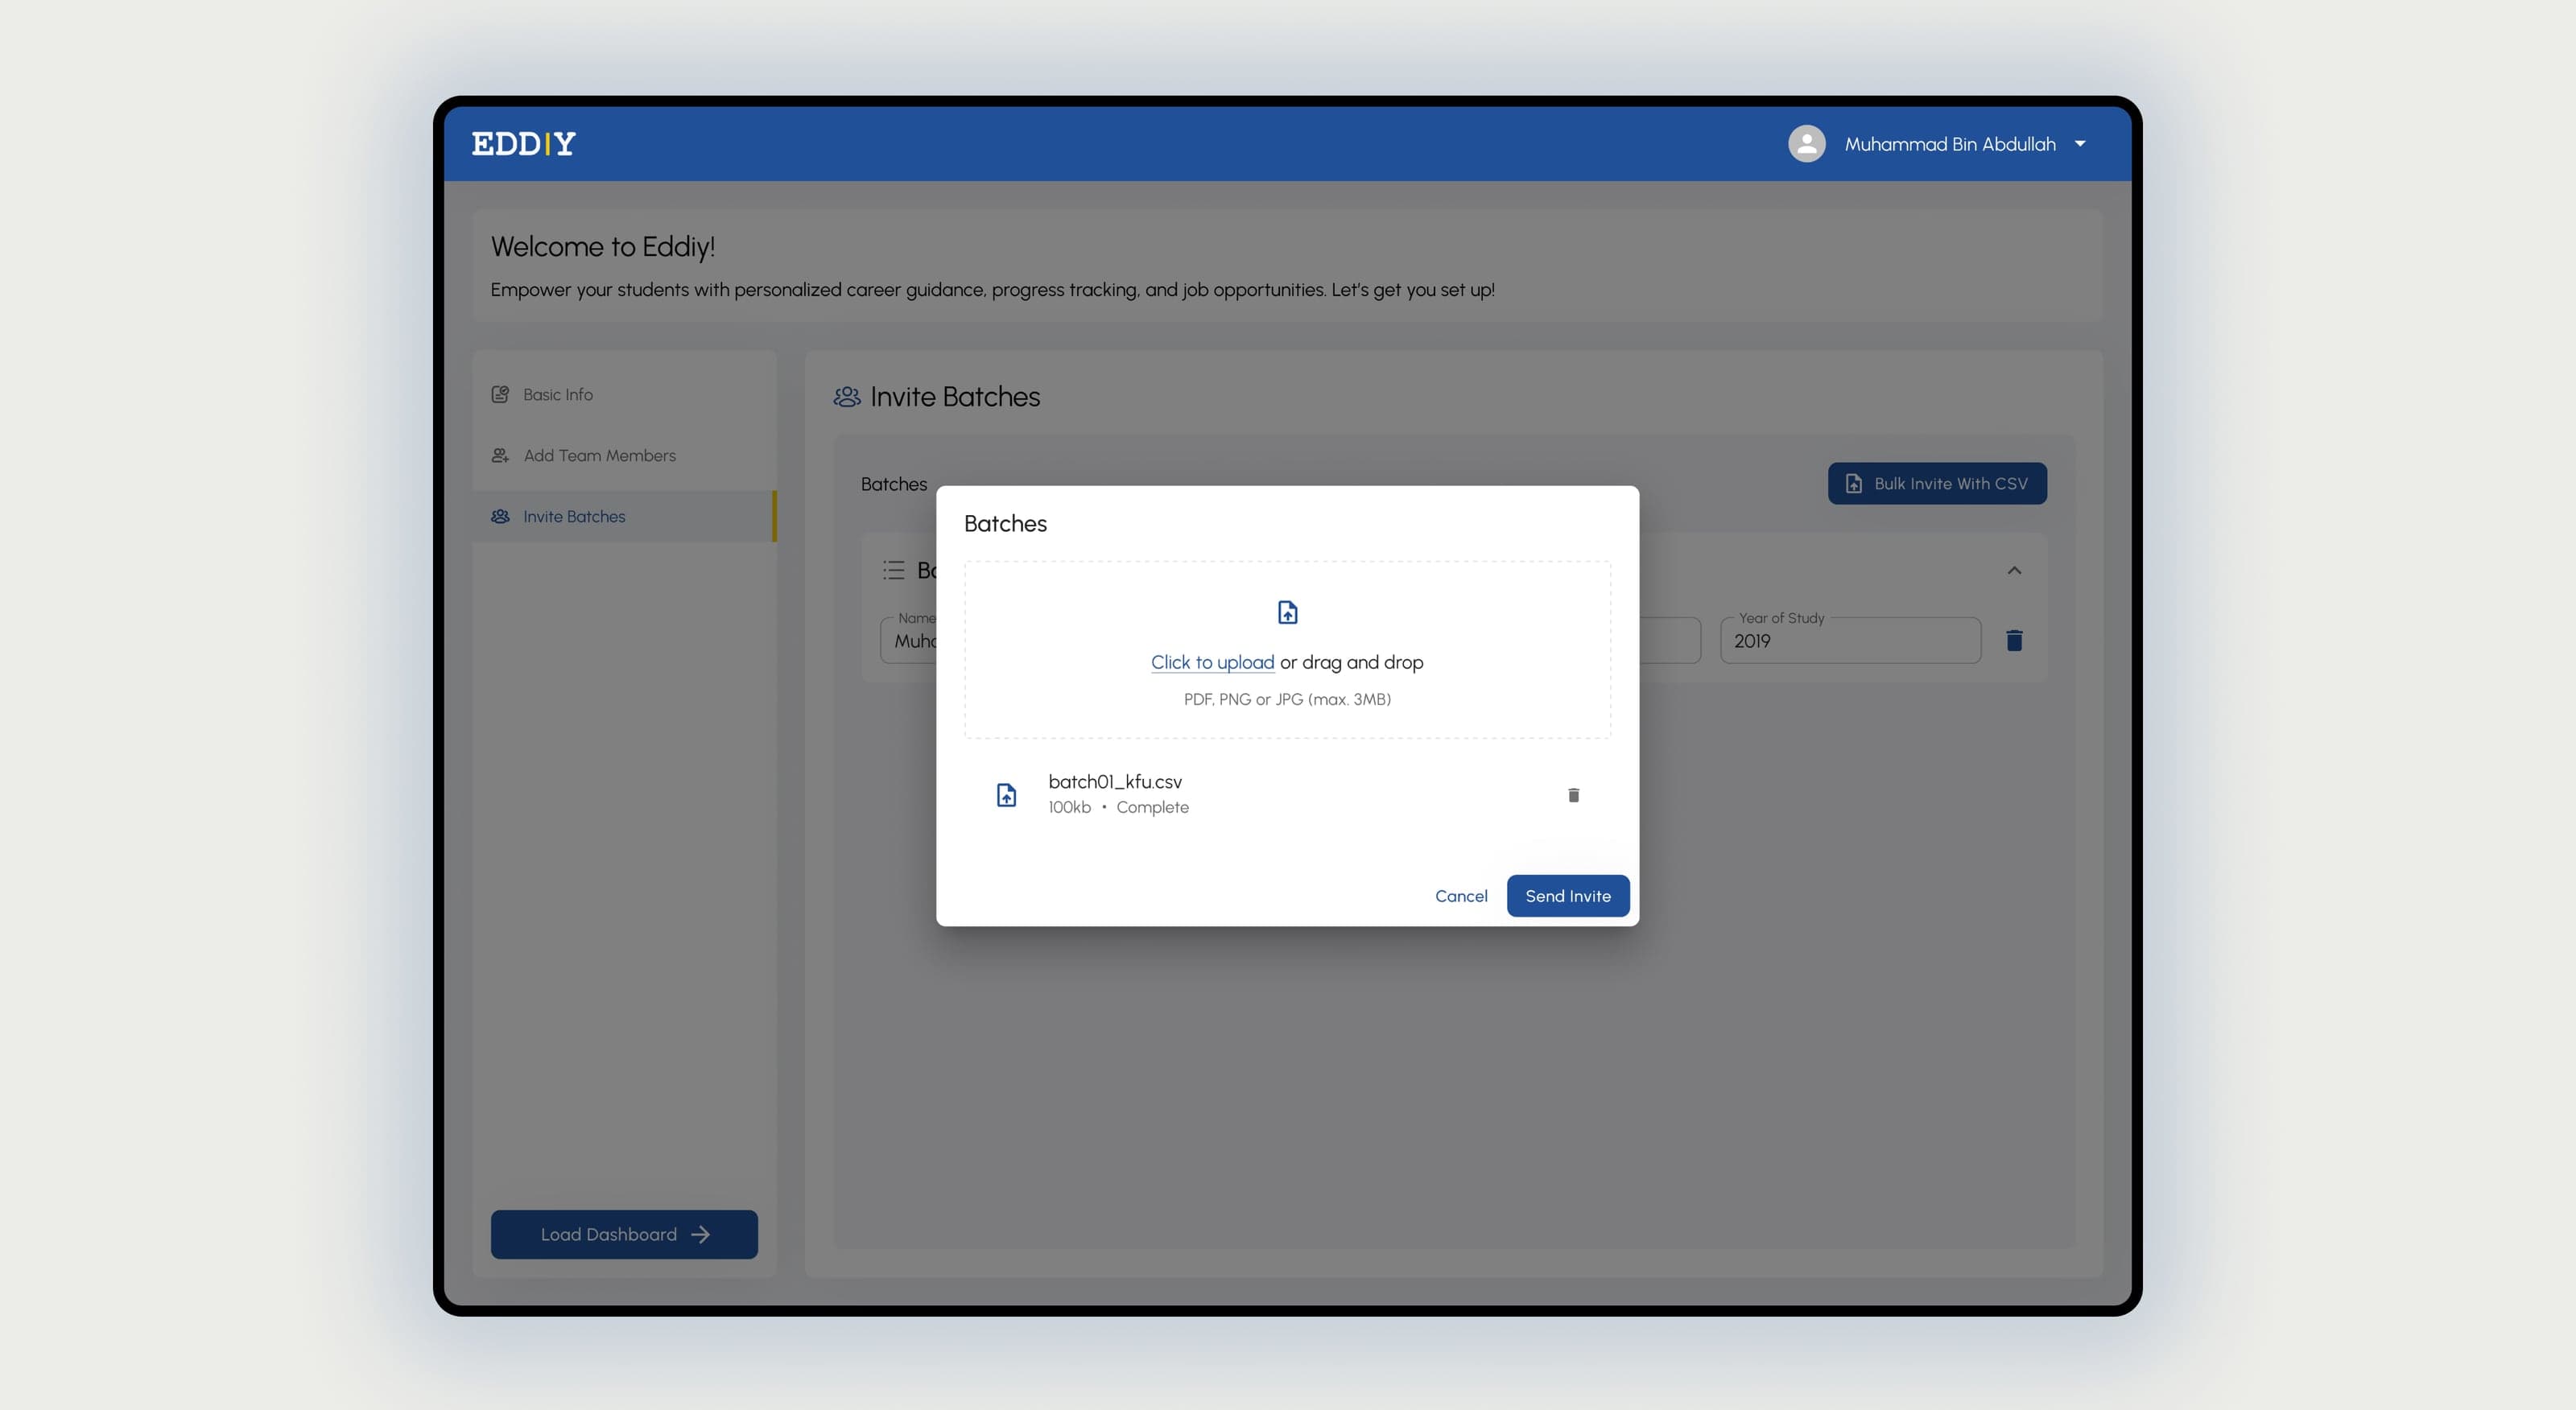This screenshot has width=2576, height=1410.
Task: Click the 'Click to upload' link
Action: [1212, 663]
